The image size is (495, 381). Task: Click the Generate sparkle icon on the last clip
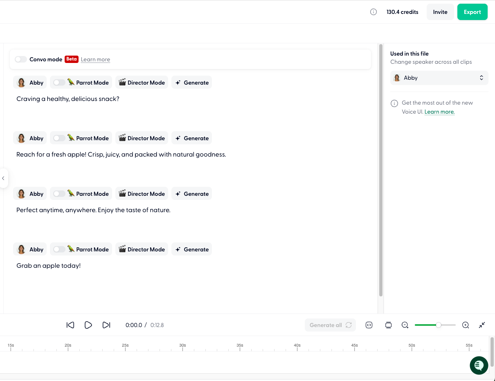[x=178, y=249]
